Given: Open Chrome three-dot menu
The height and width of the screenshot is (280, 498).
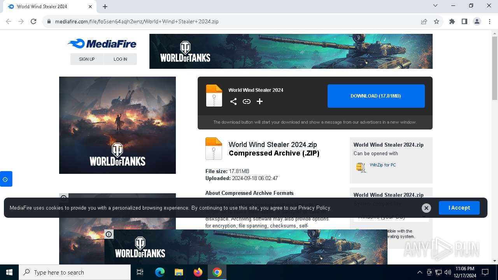Looking at the screenshot, I should pos(489,21).
